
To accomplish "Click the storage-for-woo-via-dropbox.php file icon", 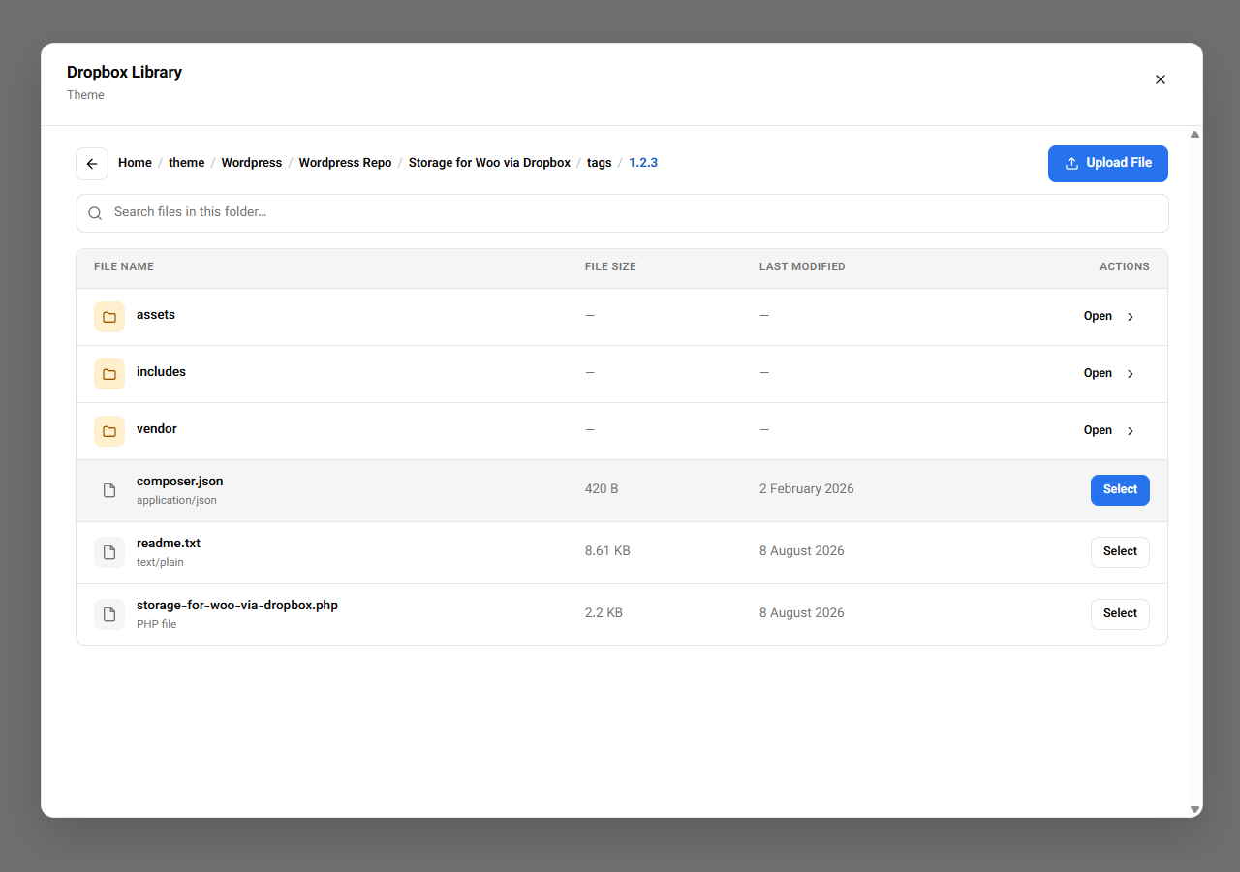I will click(x=109, y=614).
